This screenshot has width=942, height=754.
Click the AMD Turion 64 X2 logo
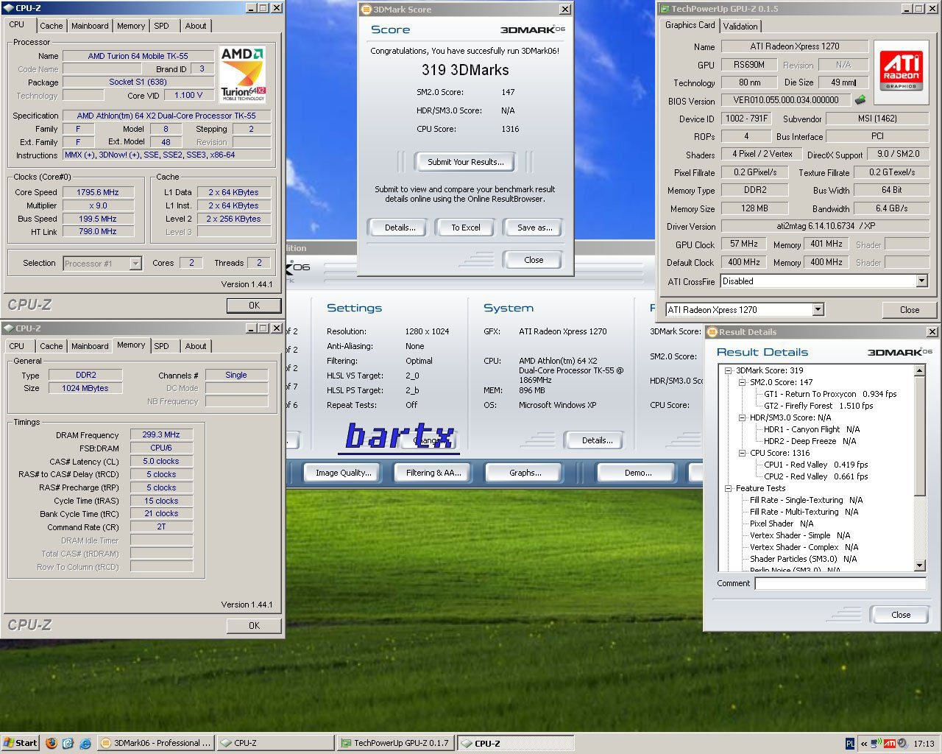click(243, 74)
